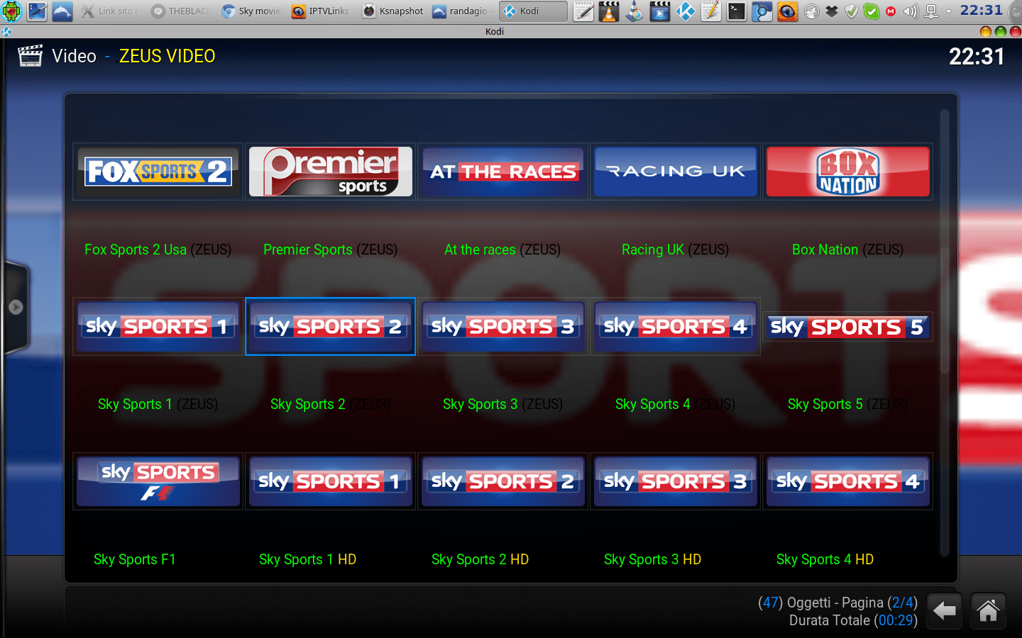
Task: Click the Oggetti - Pagina 2/4 counter
Action: tap(837, 603)
